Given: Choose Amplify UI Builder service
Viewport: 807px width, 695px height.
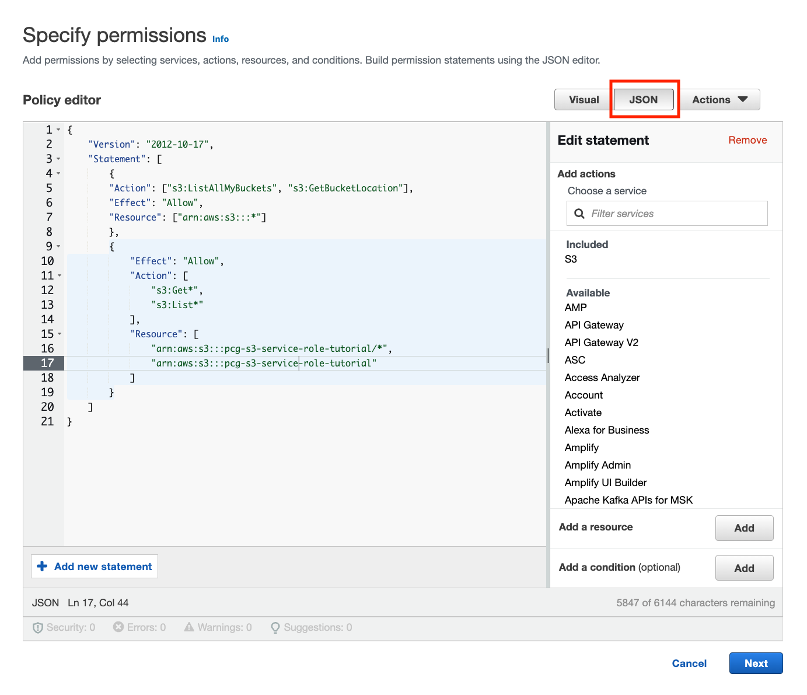Looking at the screenshot, I should coord(606,483).
